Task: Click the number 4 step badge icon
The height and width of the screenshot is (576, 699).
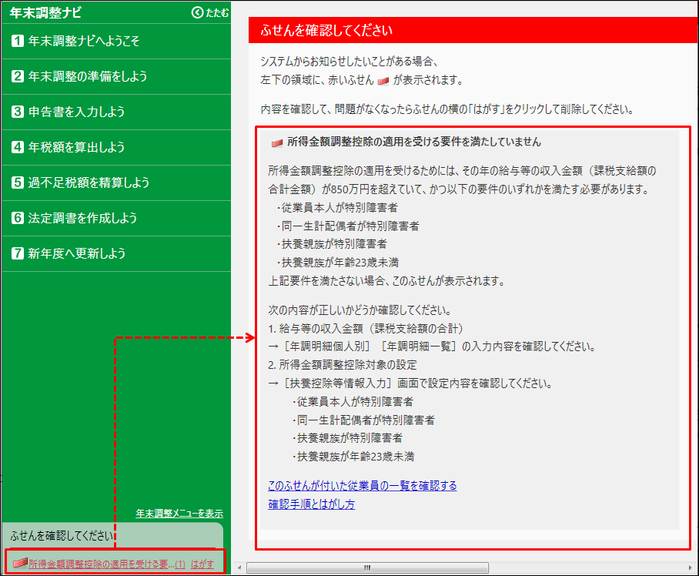Action: (x=18, y=147)
